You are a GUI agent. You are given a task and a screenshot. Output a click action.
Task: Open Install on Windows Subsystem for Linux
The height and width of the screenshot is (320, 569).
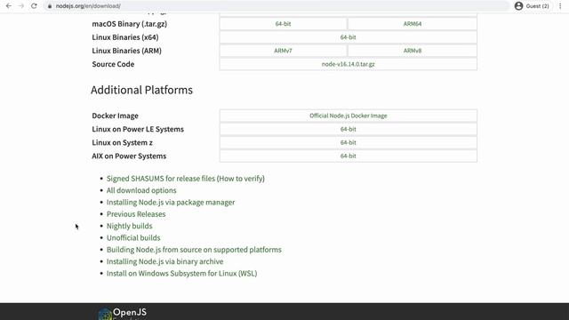(181, 274)
